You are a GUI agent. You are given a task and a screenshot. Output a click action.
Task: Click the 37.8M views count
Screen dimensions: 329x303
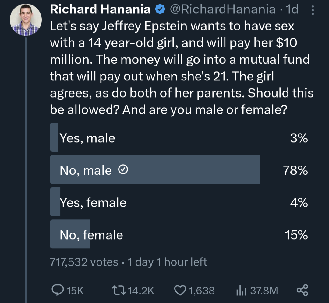click(264, 291)
